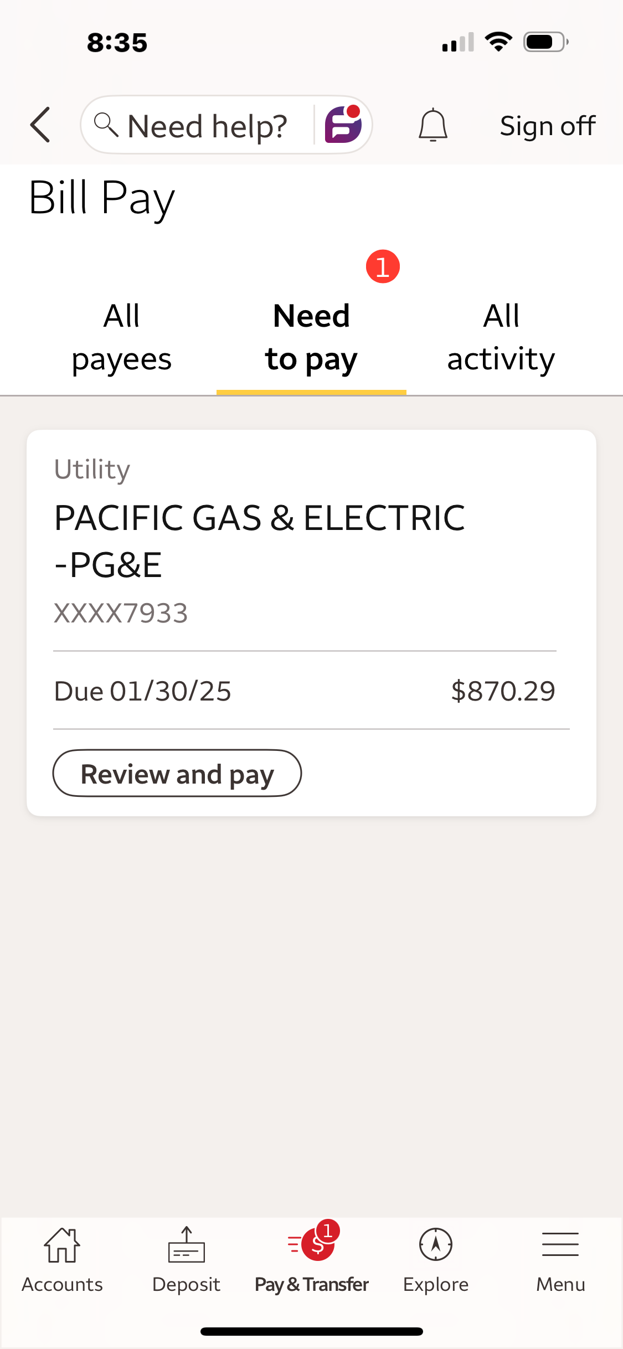Tap the Pacific Gas & Electric payee name
Viewport: 623px width, 1349px height.
pos(259,540)
